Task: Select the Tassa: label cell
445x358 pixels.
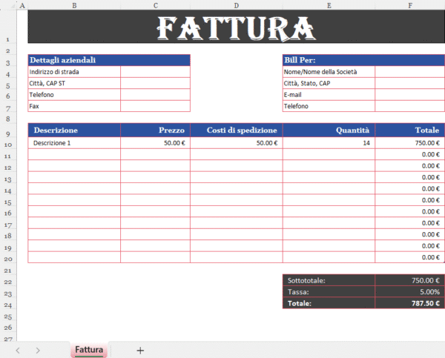Action: click(329, 291)
